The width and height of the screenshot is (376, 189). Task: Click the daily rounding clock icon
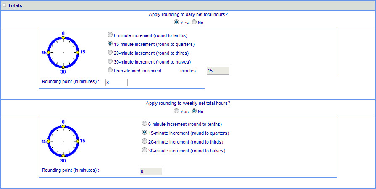tap(63, 52)
